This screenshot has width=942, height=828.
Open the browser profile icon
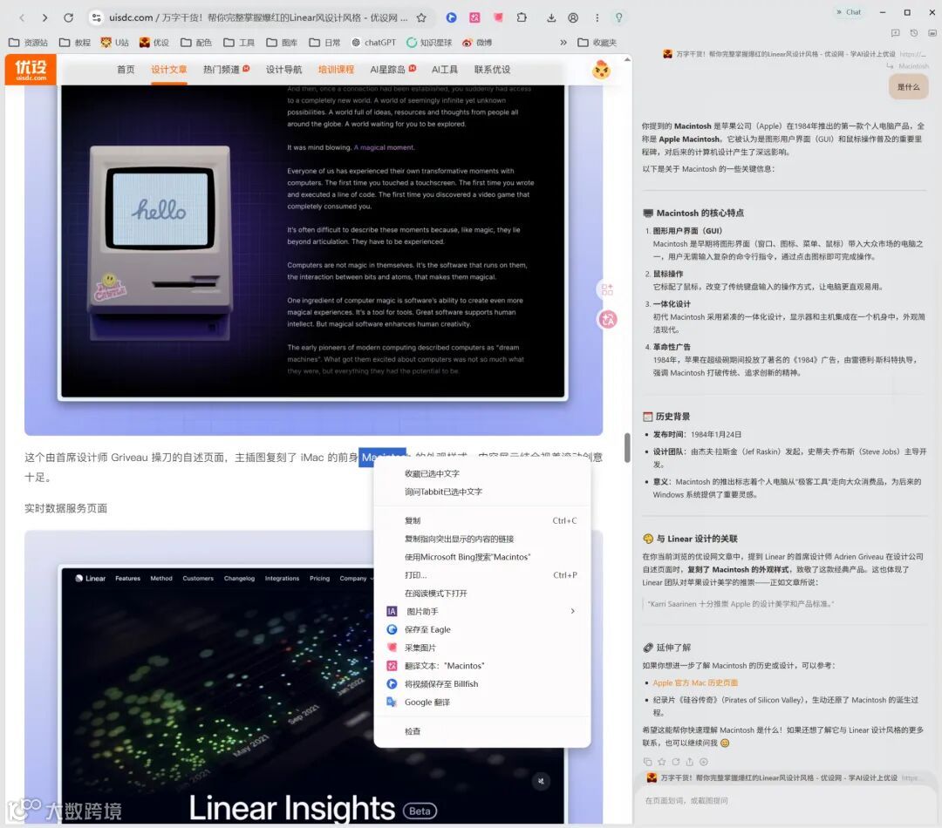click(x=573, y=18)
